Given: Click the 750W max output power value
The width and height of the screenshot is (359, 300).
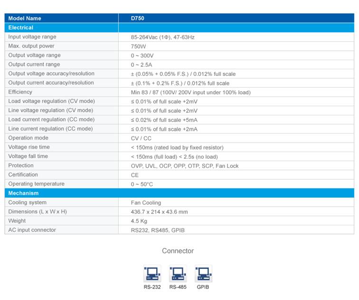Looking at the screenshot, I should [139, 46].
